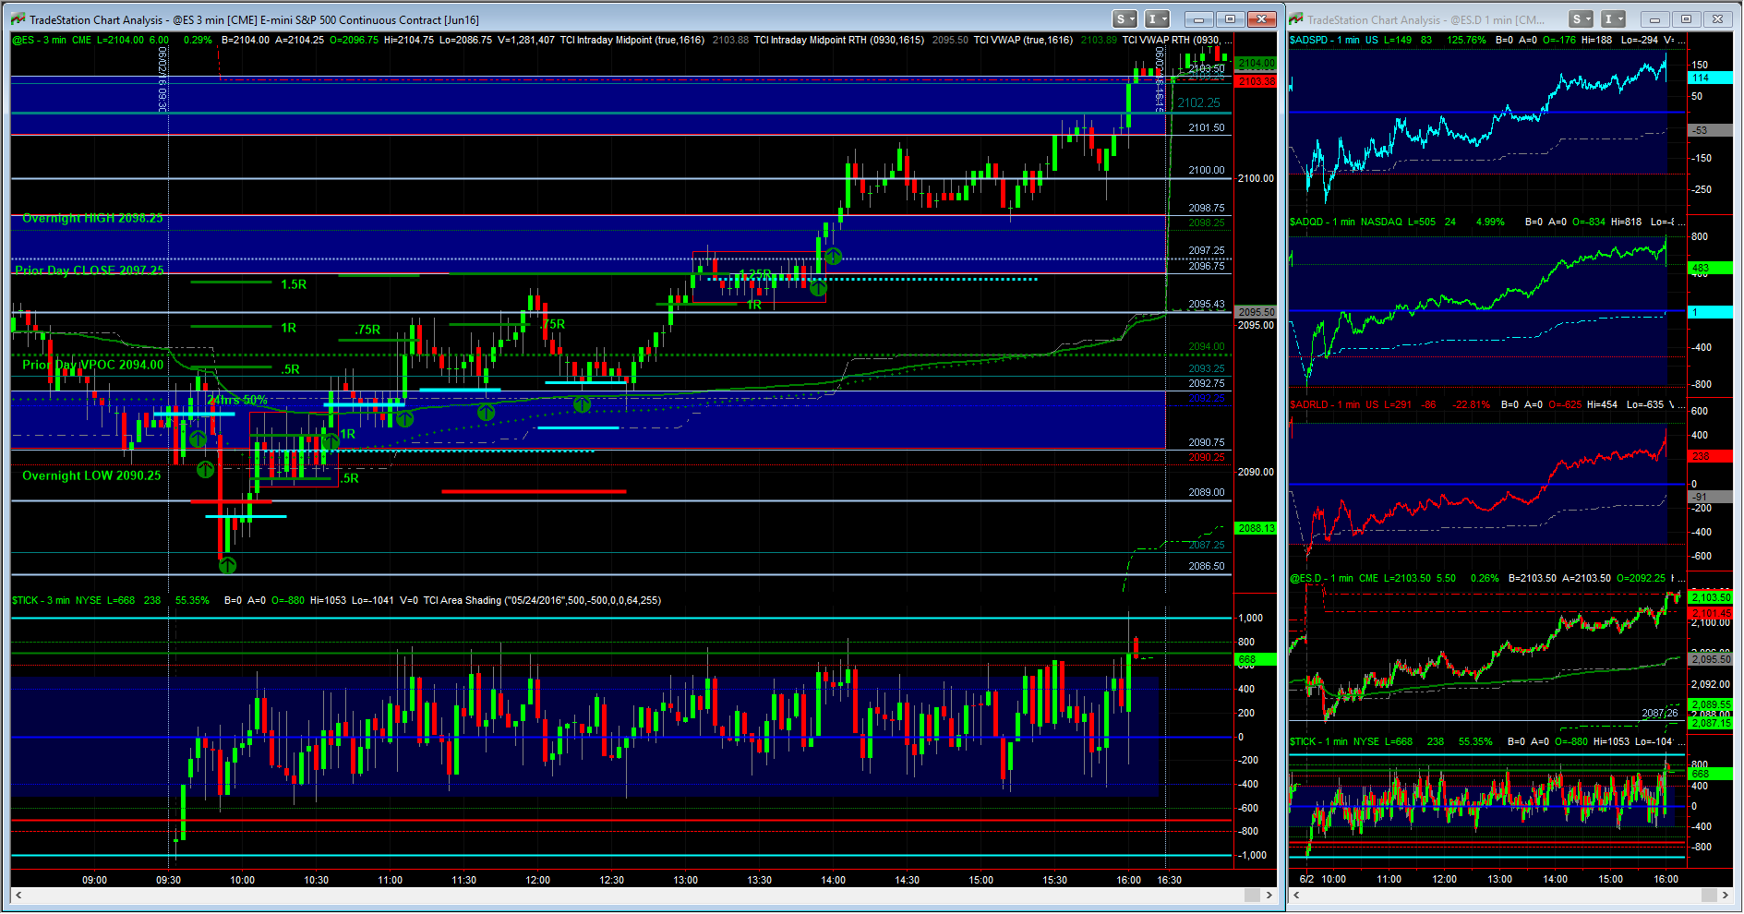Click the green 2088.13 price tag
1744x914 pixels.
coord(1257,528)
